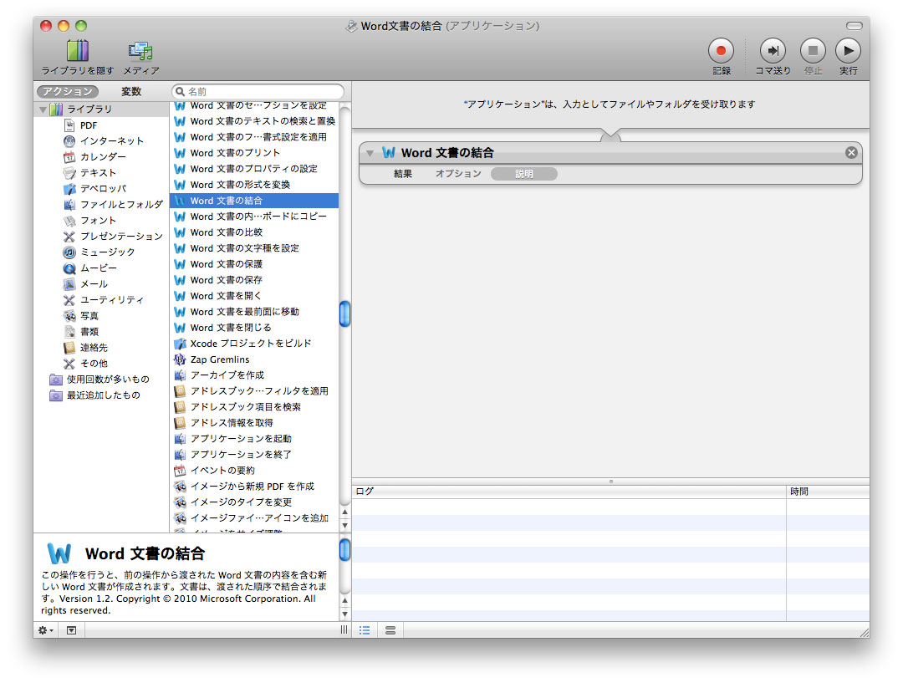Select the Zap Gremlins action

pyautogui.click(x=254, y=359)
